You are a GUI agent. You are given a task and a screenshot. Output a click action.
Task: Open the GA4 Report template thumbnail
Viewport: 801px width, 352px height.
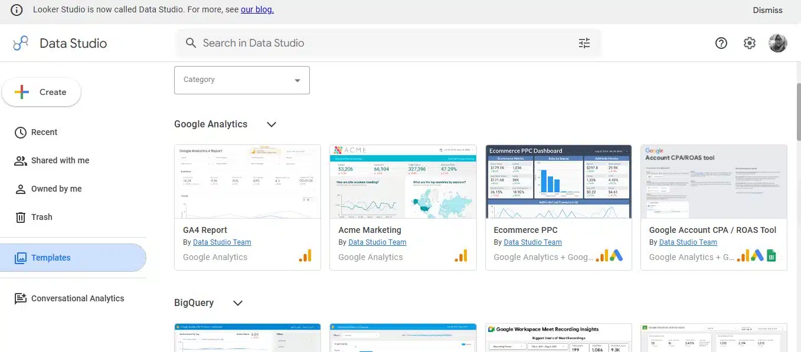click(248, 182)
